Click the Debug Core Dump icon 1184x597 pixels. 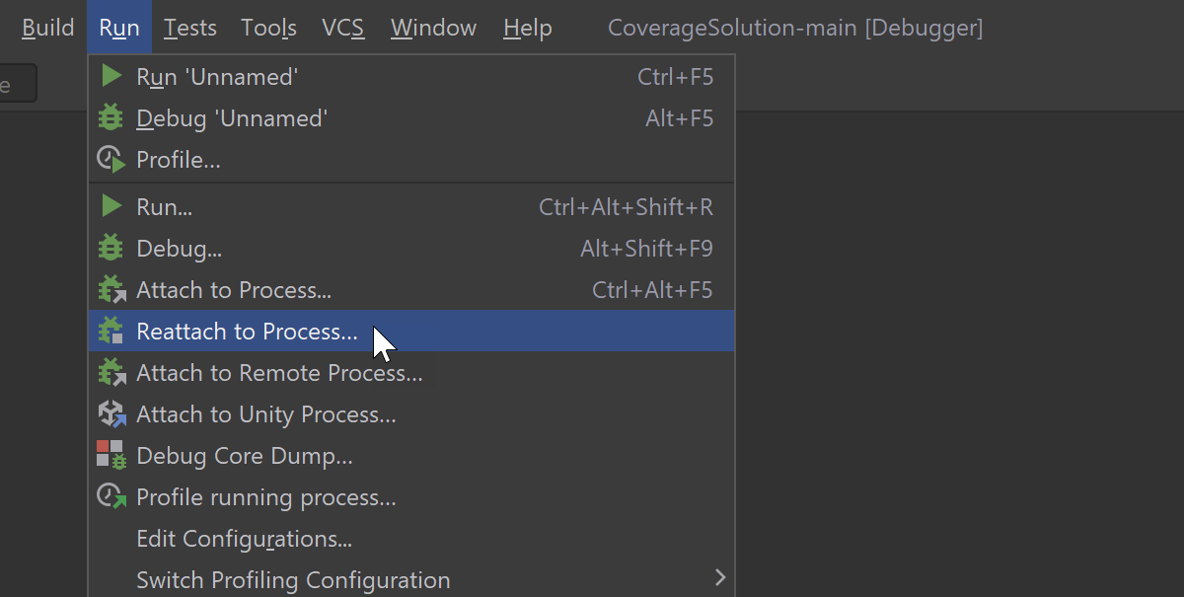[111, 456]
